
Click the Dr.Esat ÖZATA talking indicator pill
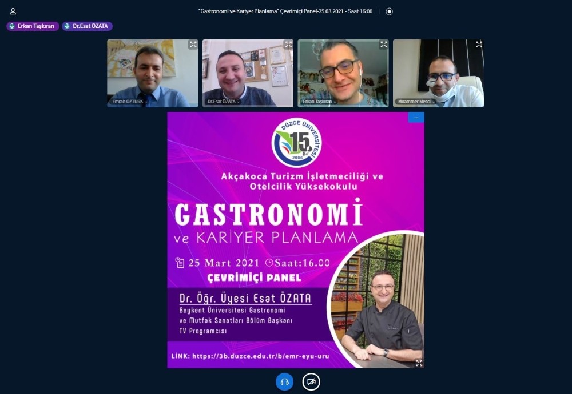[x=87, y=26]
